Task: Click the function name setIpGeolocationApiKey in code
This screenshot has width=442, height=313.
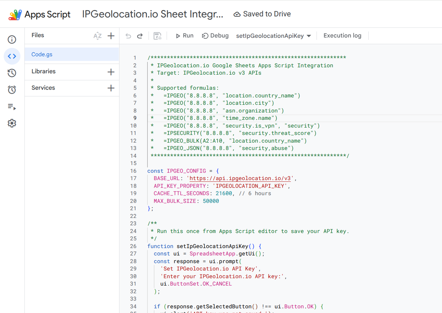Action: click(212, 246)
